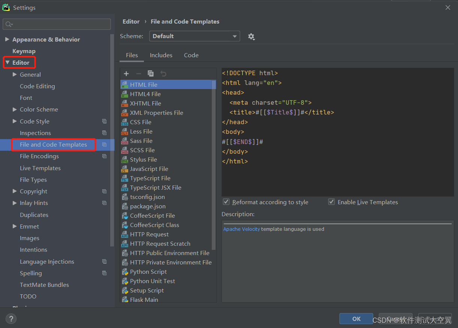Select the CSS File template icon
This screenshot has width=458, height=328.
[124, 122]
